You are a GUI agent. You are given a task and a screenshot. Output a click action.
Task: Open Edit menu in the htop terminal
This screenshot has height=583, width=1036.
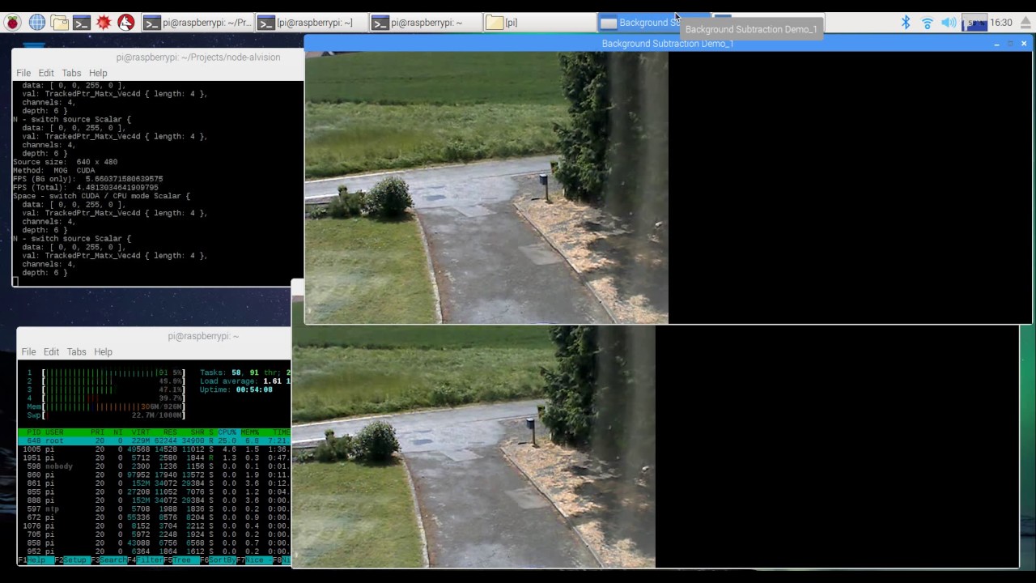point(51,351)
